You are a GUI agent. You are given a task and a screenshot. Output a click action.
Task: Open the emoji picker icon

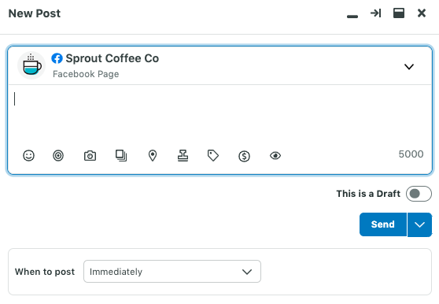coord(28,155)
